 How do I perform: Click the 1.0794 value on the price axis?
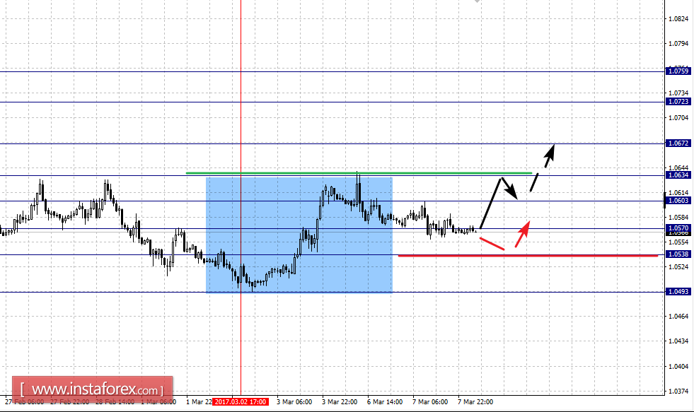pos(678,43)
